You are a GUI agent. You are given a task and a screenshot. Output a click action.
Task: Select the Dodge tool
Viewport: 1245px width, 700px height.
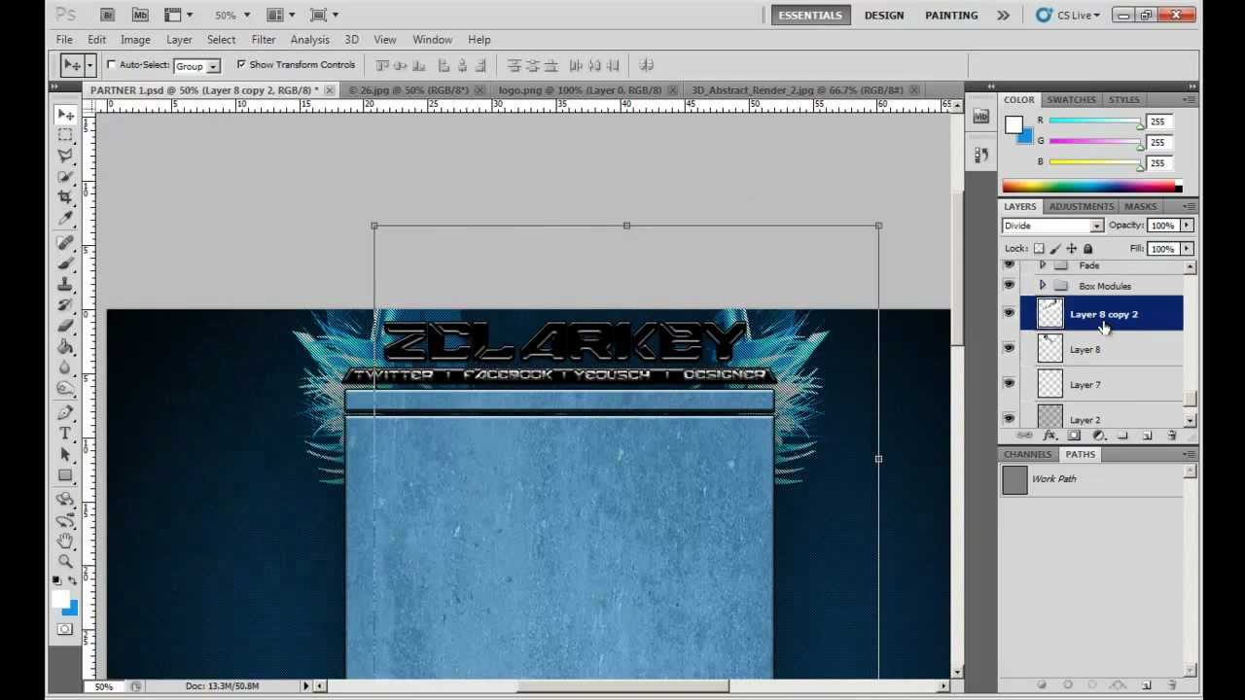pos(65,387)
